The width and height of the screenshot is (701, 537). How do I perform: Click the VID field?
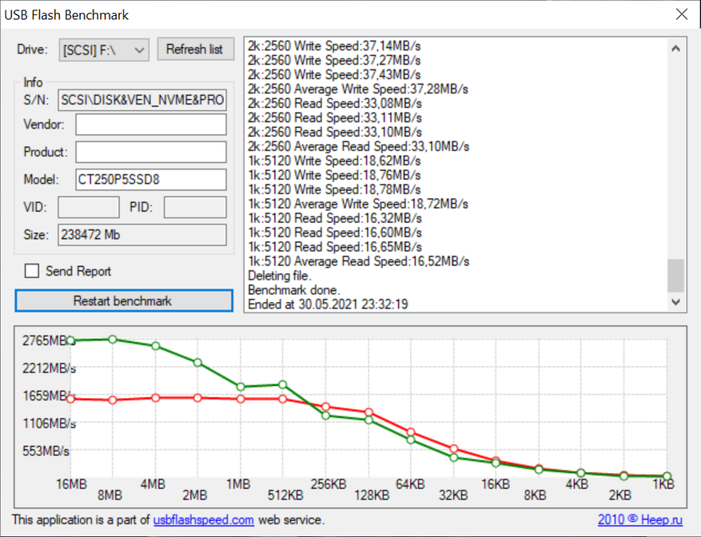coord(89,208)
